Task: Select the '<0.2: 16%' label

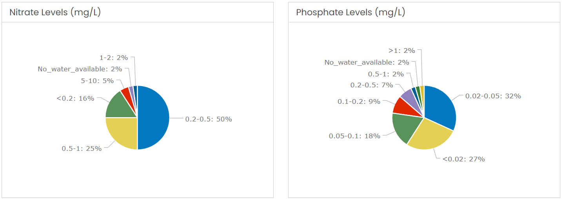Action: 75,98
